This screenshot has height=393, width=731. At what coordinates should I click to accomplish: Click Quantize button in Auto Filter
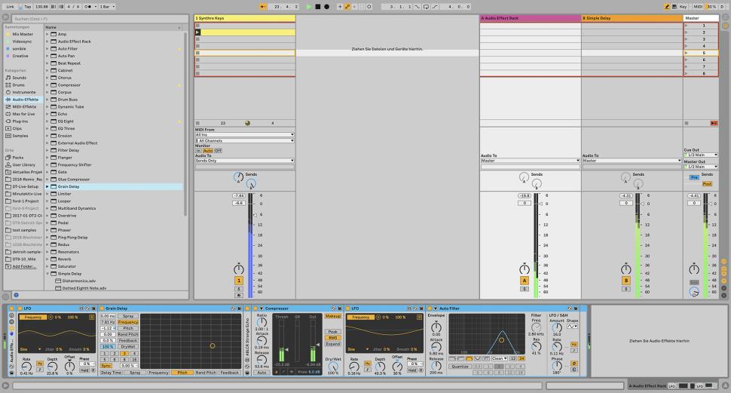click(460, 366)
